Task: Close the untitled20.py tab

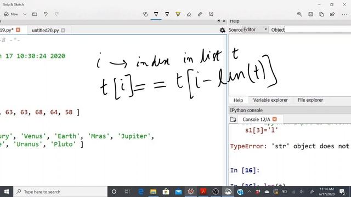Action: tap(63, 30)
